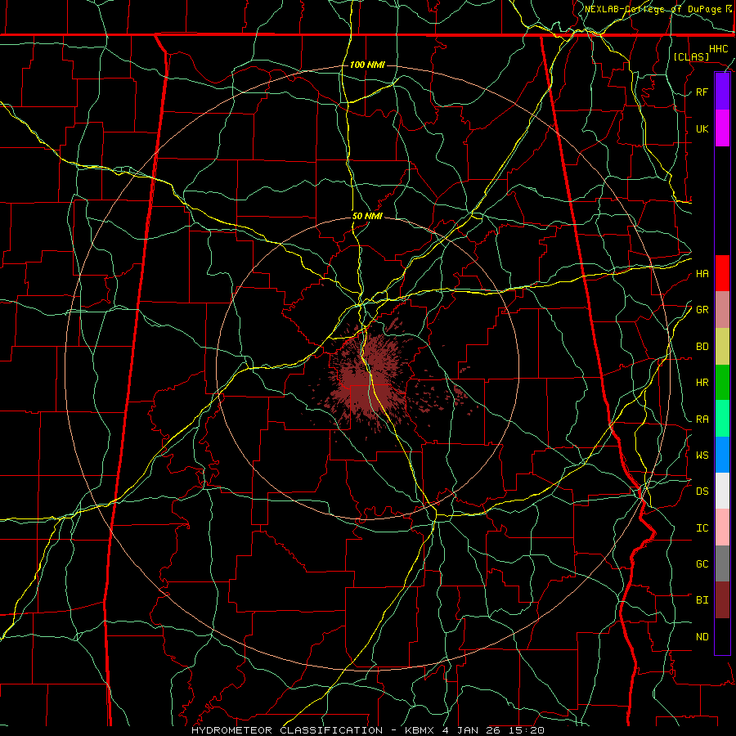The width and height of the screenshot is (736, 736).
Task: Click the UK legend label
Action: [702, 128]
